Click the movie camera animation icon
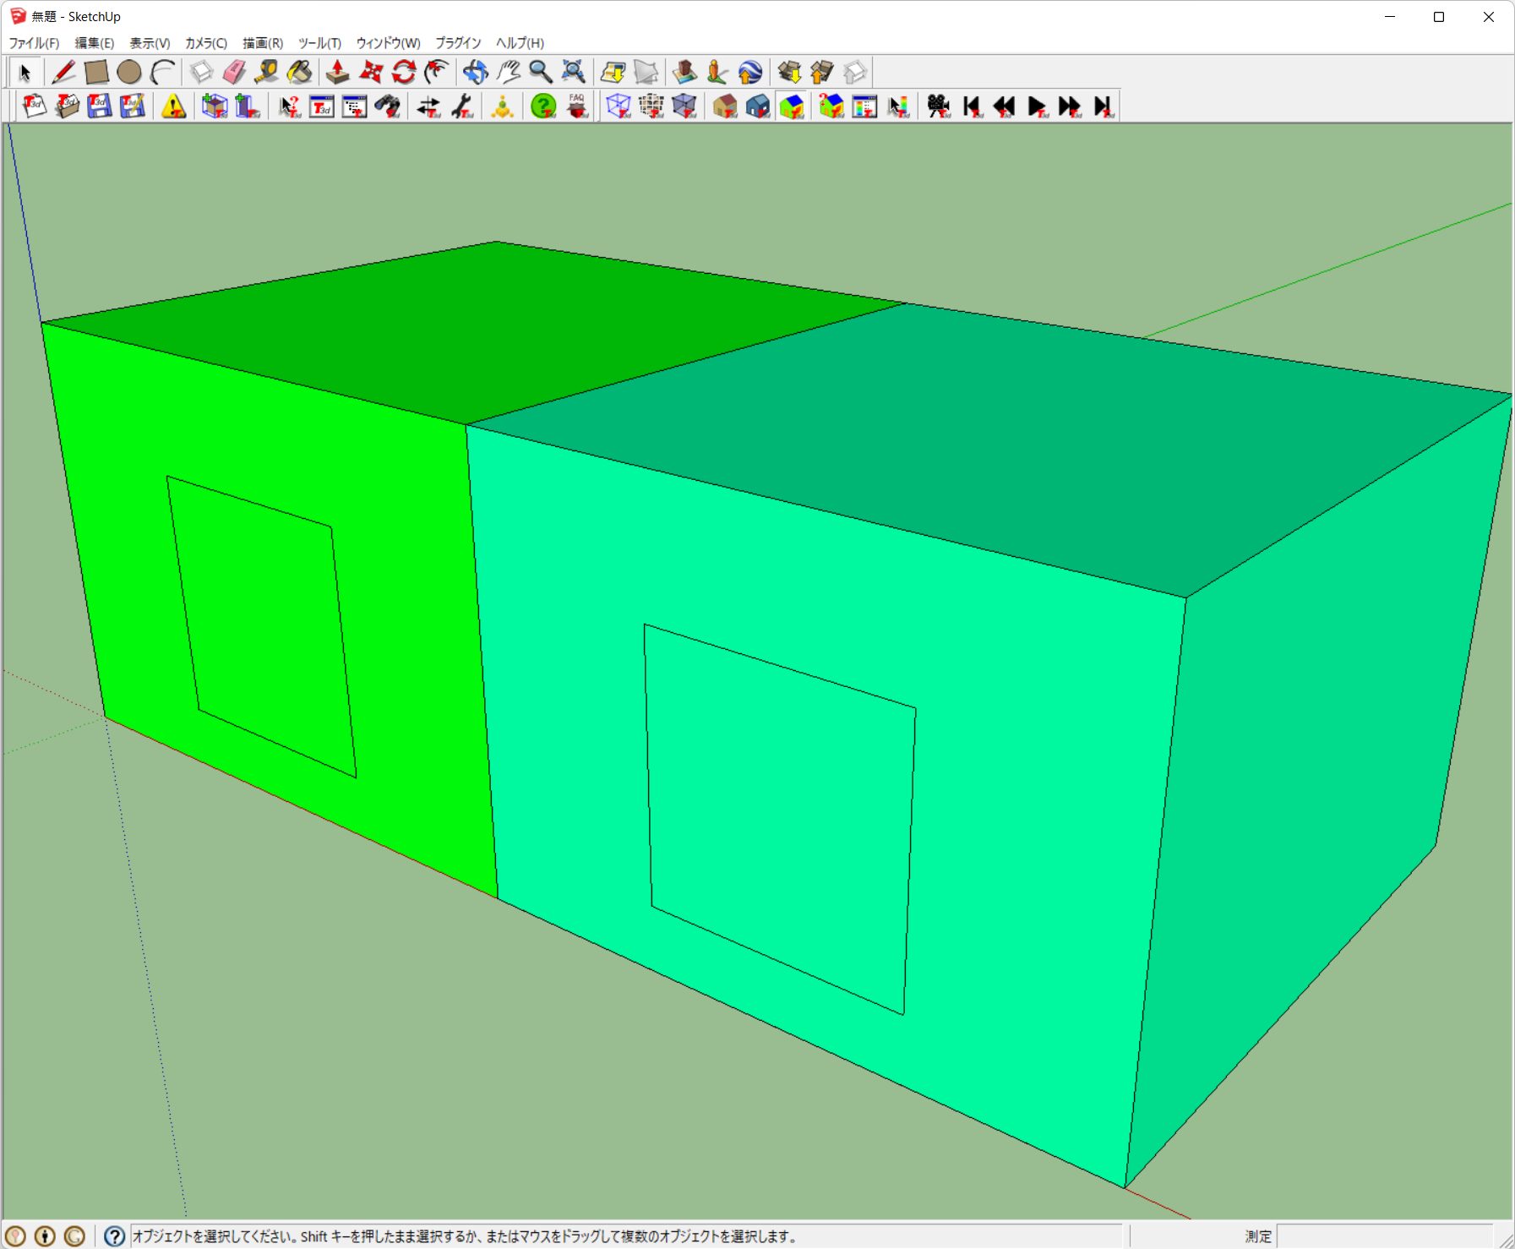Viewport: 1515px width, 1249px height. [x=938, y=106]
